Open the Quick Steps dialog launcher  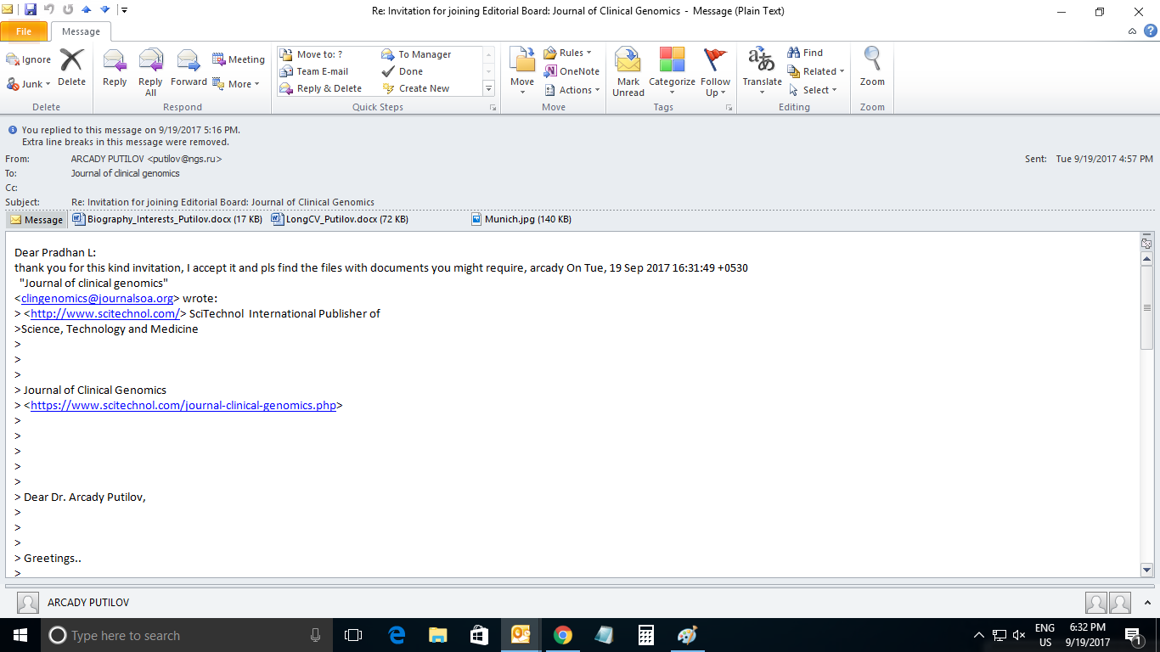(493, 108)
